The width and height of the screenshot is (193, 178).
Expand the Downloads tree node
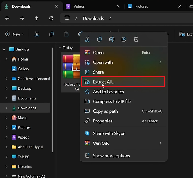coord(7,108)
